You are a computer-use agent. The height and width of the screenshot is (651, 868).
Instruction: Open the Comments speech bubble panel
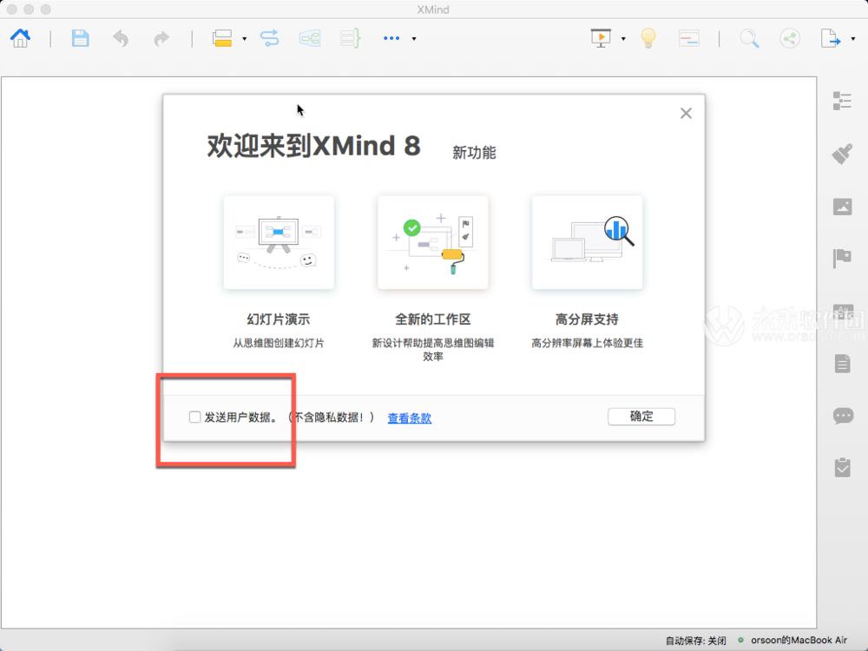coord(843,416)
